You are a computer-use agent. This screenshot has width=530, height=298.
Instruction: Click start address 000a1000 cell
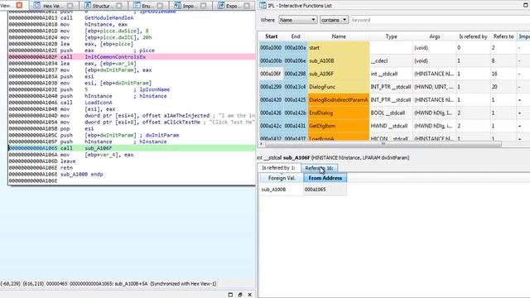271,48
